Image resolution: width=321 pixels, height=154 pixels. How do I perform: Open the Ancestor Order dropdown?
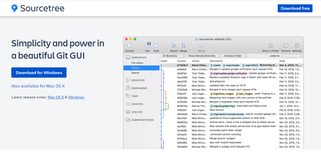[x=235, y=56]
